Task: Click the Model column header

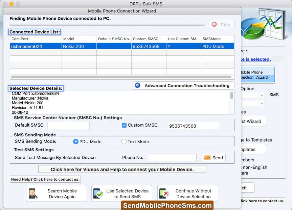Action: 79,39
